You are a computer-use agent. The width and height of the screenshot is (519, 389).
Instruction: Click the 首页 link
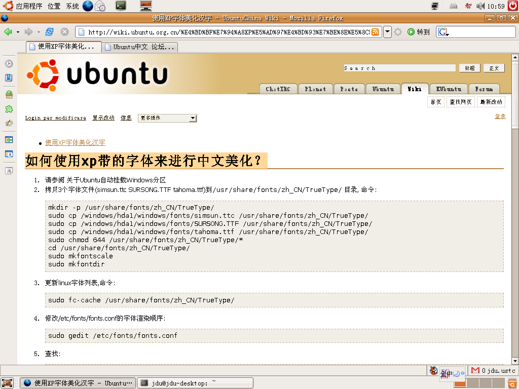coord(436,102)
